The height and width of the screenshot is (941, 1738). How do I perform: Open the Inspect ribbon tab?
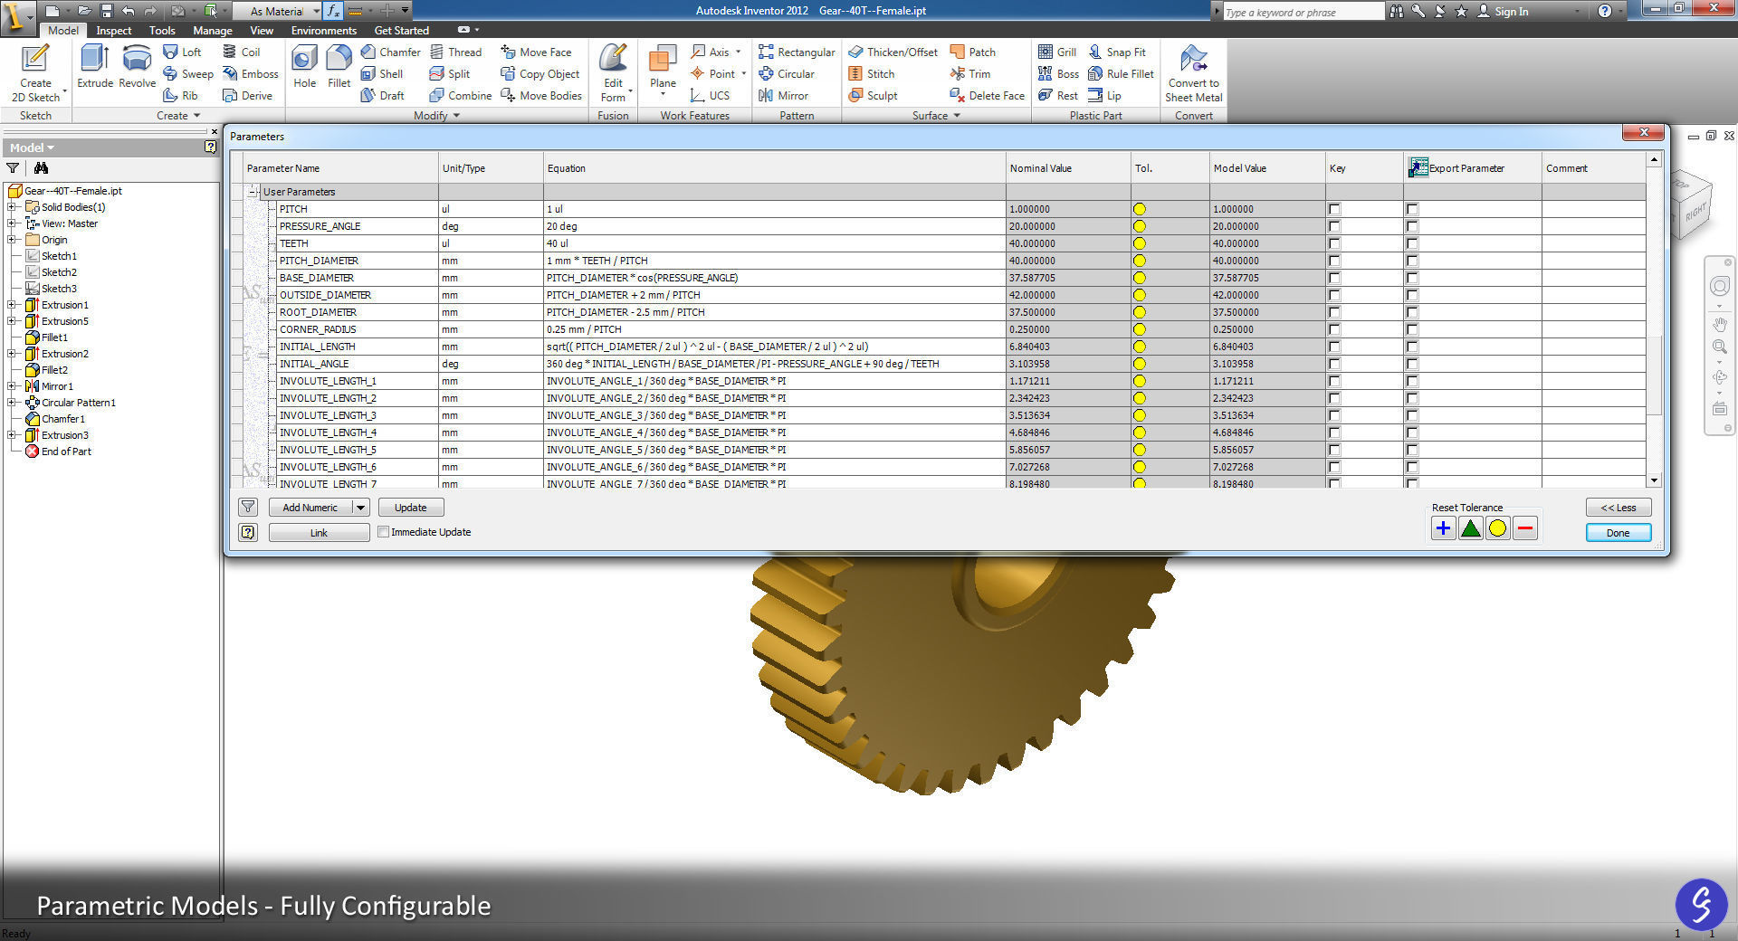tap(114, 31)
